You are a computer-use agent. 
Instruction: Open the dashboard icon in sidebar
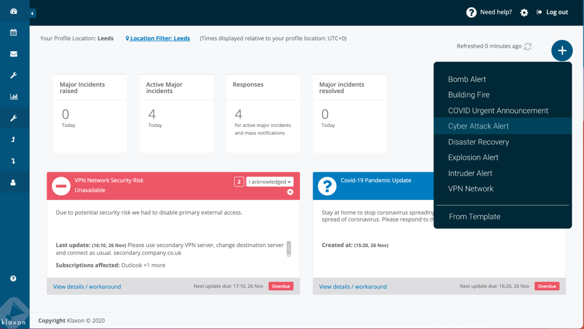(x=14, y=11)
